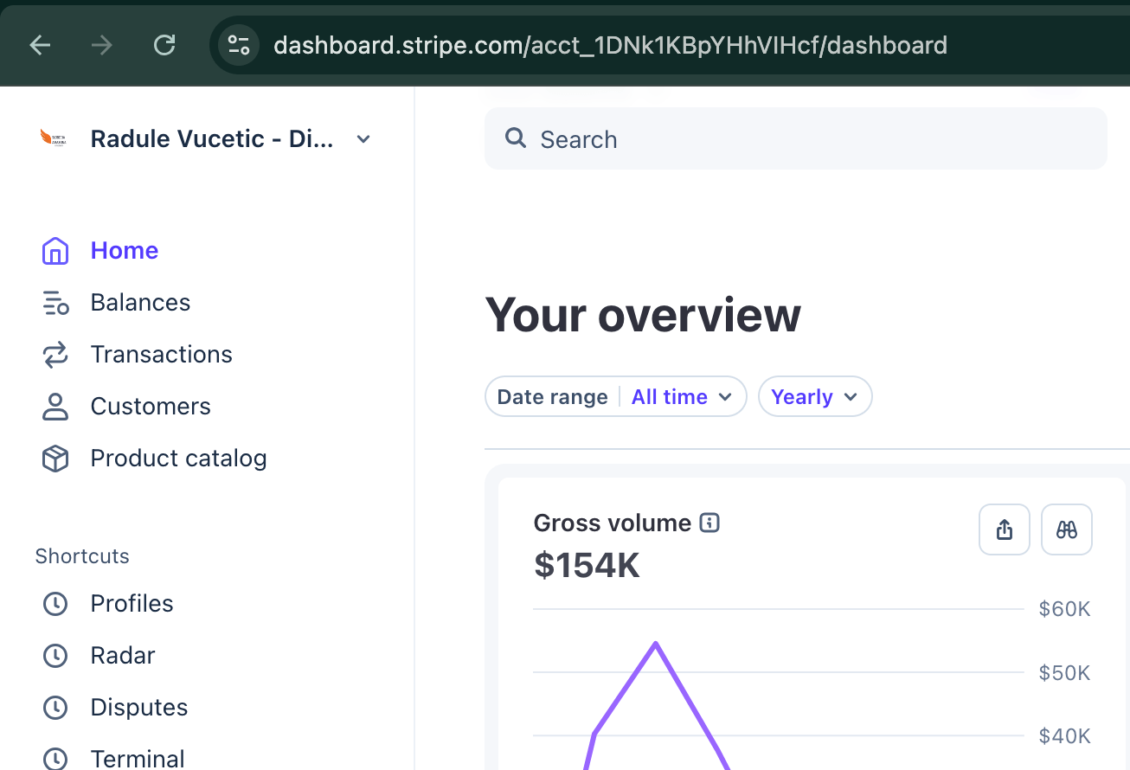
Task: Click the clock icon beside Profiles
Action: coord(55,604)
